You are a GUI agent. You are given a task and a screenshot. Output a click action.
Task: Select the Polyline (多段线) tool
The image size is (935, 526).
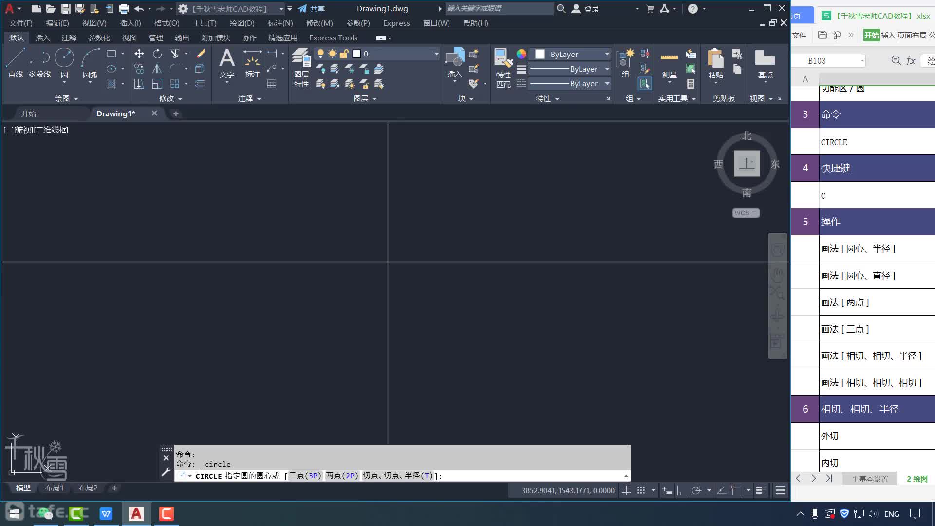pos(39,62)
